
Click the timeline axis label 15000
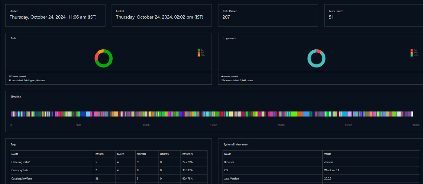click(213, 125)
